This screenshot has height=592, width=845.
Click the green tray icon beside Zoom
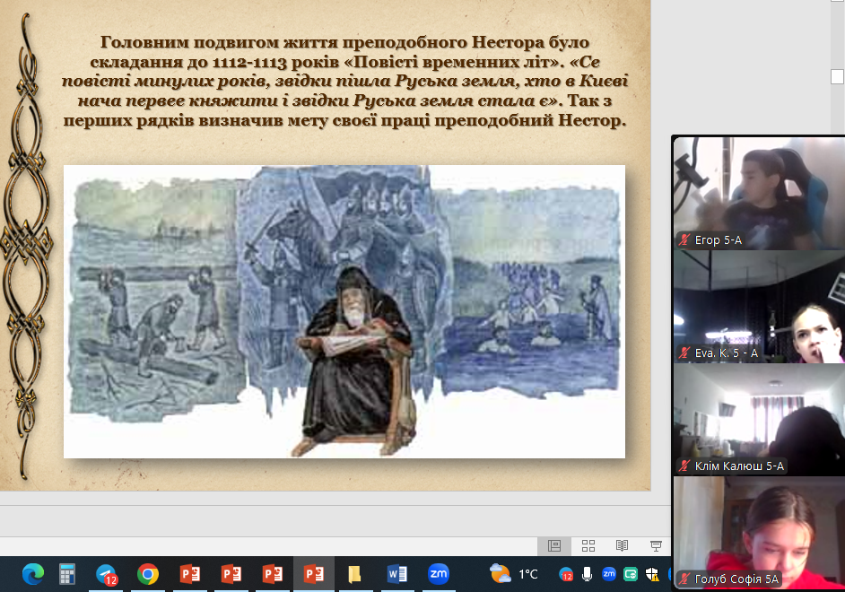pyautogui.click(x=631, y=575)
